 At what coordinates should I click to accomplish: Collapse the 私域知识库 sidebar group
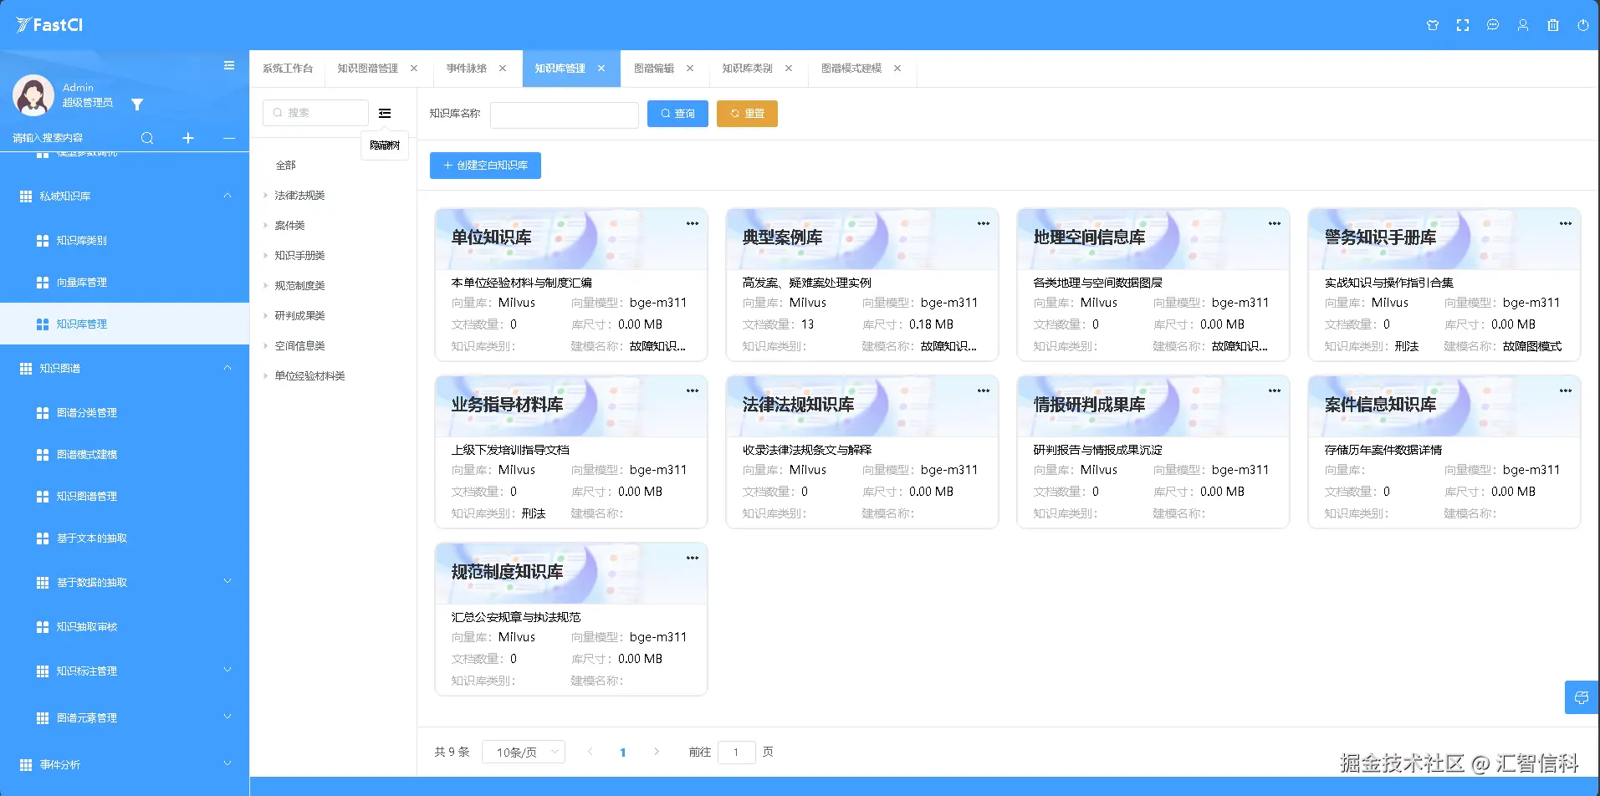[x=227, y=196]
